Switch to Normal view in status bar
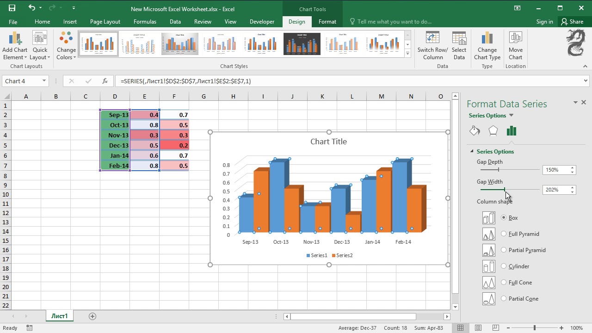Image resolution: width=592 pixels, height=333 pixels. 460,328
